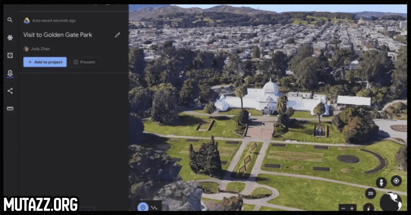Click the Share icon in sidebar

pyautogui.click(x=10, y=91)
